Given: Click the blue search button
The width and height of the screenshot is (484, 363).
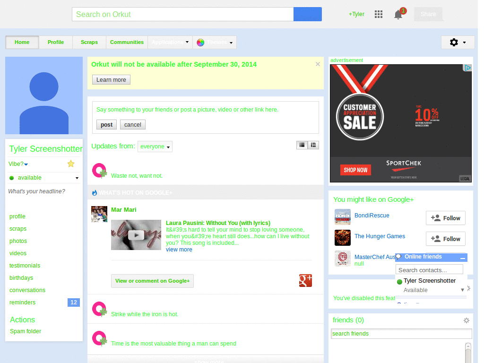Looking at the screenshot, I should point(307,14).
